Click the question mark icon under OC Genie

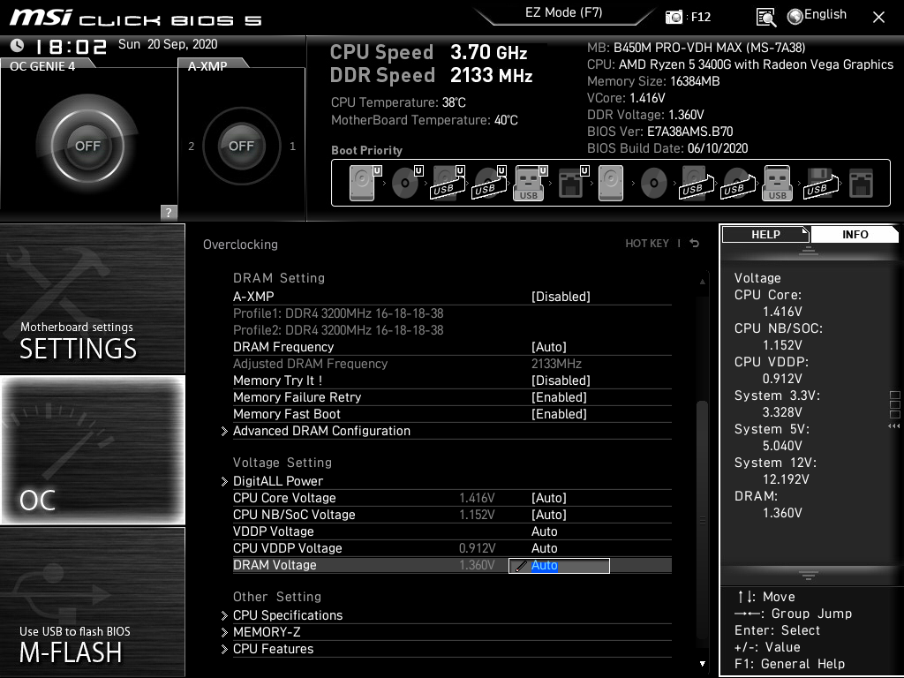point(168,212)
